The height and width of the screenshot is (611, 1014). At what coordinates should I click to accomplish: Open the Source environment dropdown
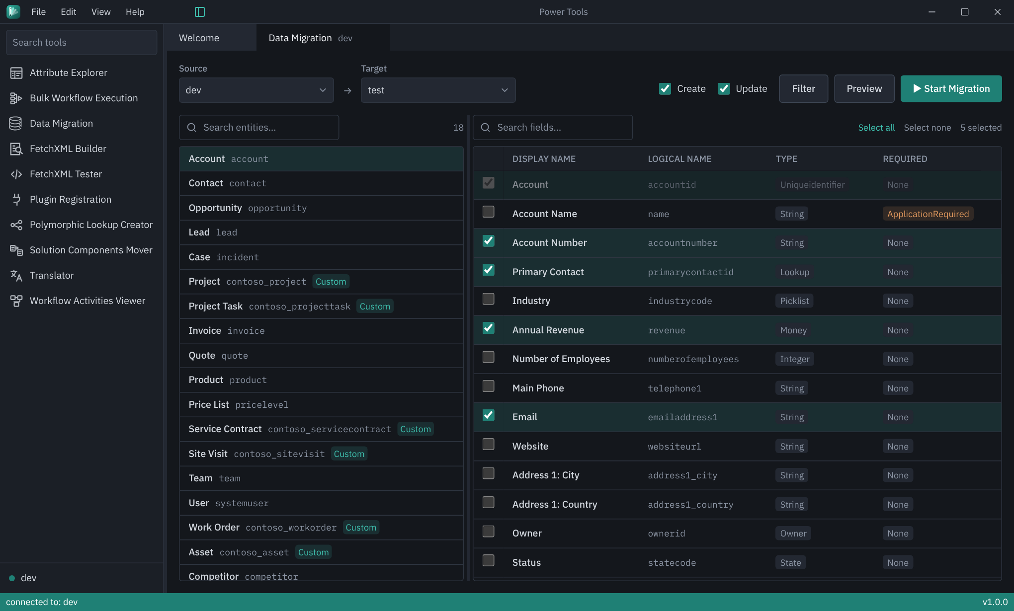[256, 90]
